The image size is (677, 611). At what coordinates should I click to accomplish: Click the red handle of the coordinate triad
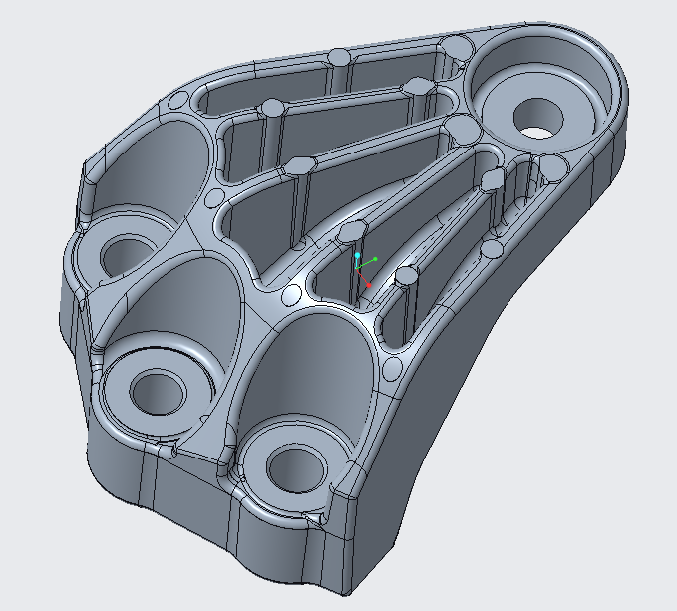pos(367,285)
